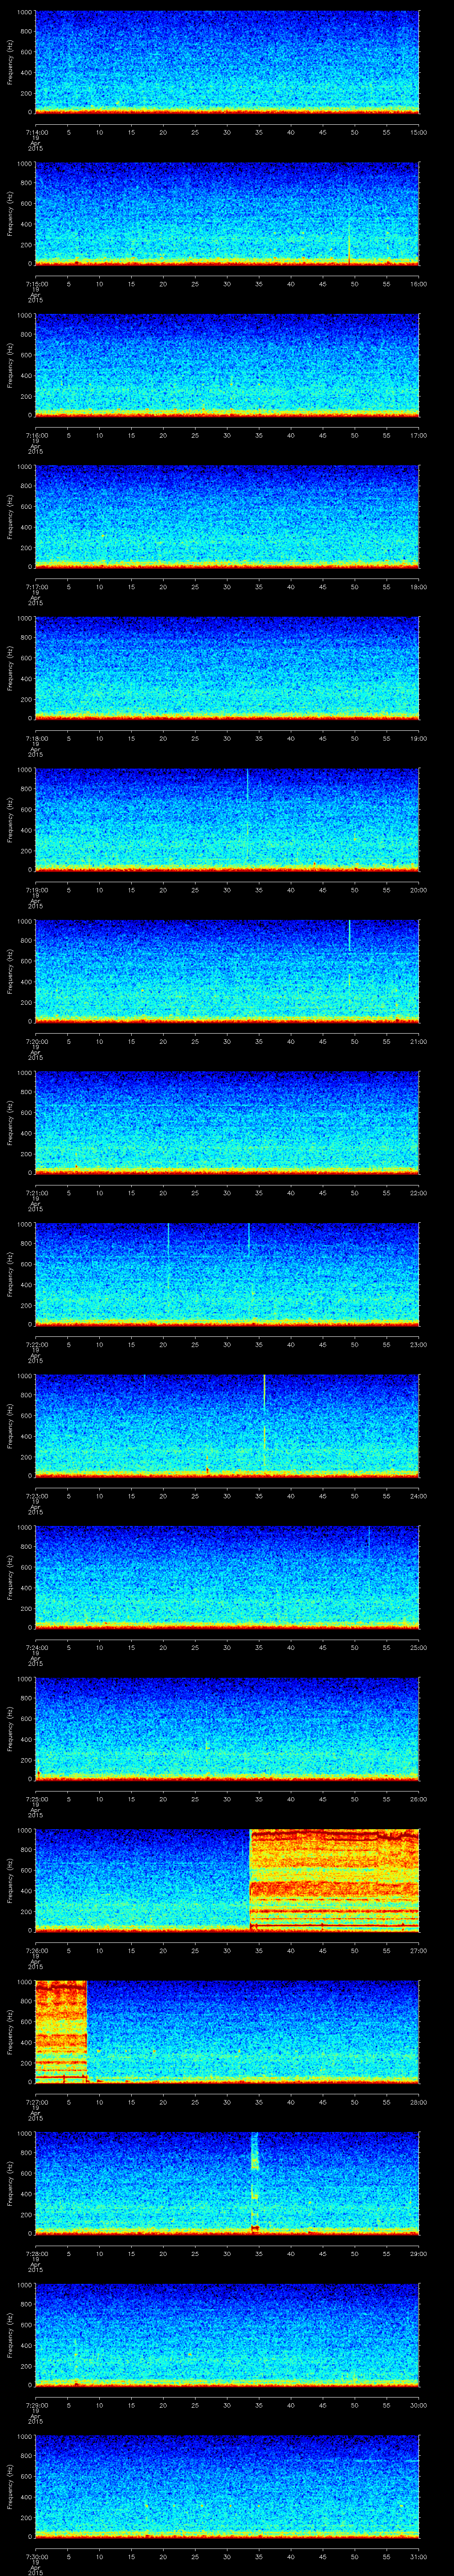
Task: Click the spectrogram panel starting at 7:29:00
Action: pos(227,2335)
